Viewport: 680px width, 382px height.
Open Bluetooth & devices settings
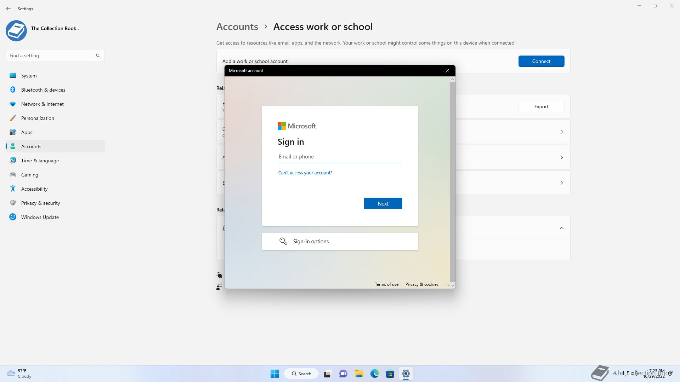click(43, 90)
